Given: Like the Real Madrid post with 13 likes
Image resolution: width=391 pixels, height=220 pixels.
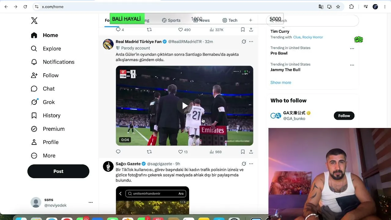Looking at the screenshot, I should pos(183,152).
